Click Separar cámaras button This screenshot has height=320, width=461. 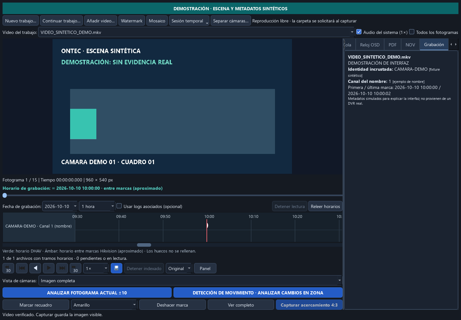click(231, 21)
